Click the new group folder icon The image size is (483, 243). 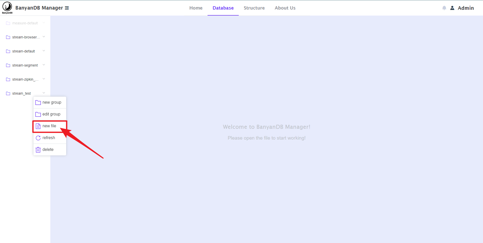pos(38,102)
